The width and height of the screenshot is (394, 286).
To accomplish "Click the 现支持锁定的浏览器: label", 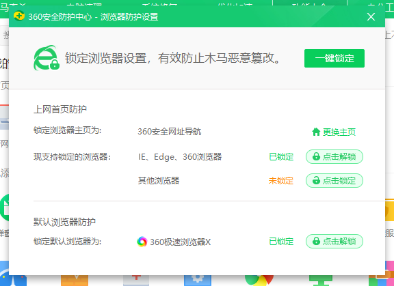I will (x=72, y=157).
